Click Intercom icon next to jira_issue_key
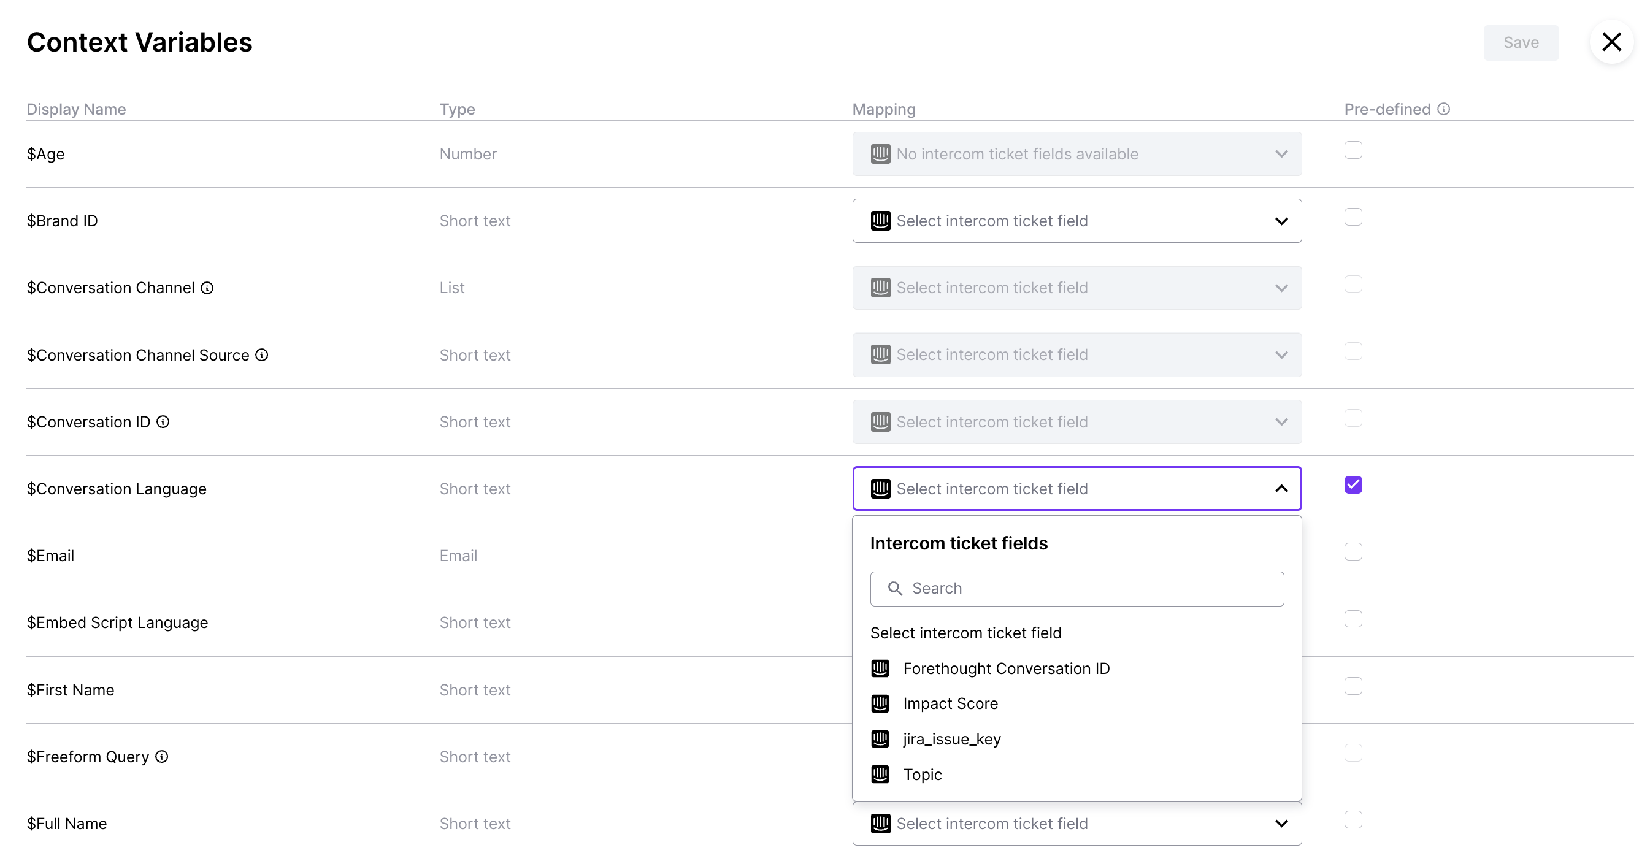 pos(880,738)
